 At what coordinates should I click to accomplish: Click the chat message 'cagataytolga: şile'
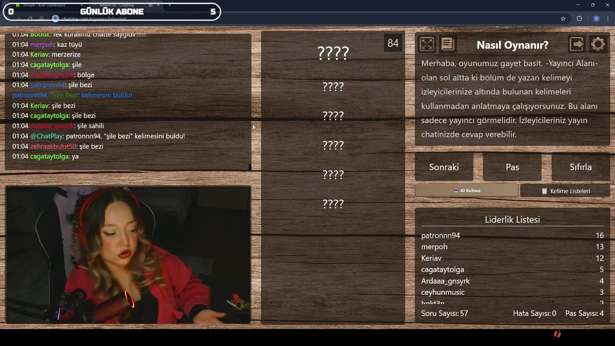click(47, 64)
